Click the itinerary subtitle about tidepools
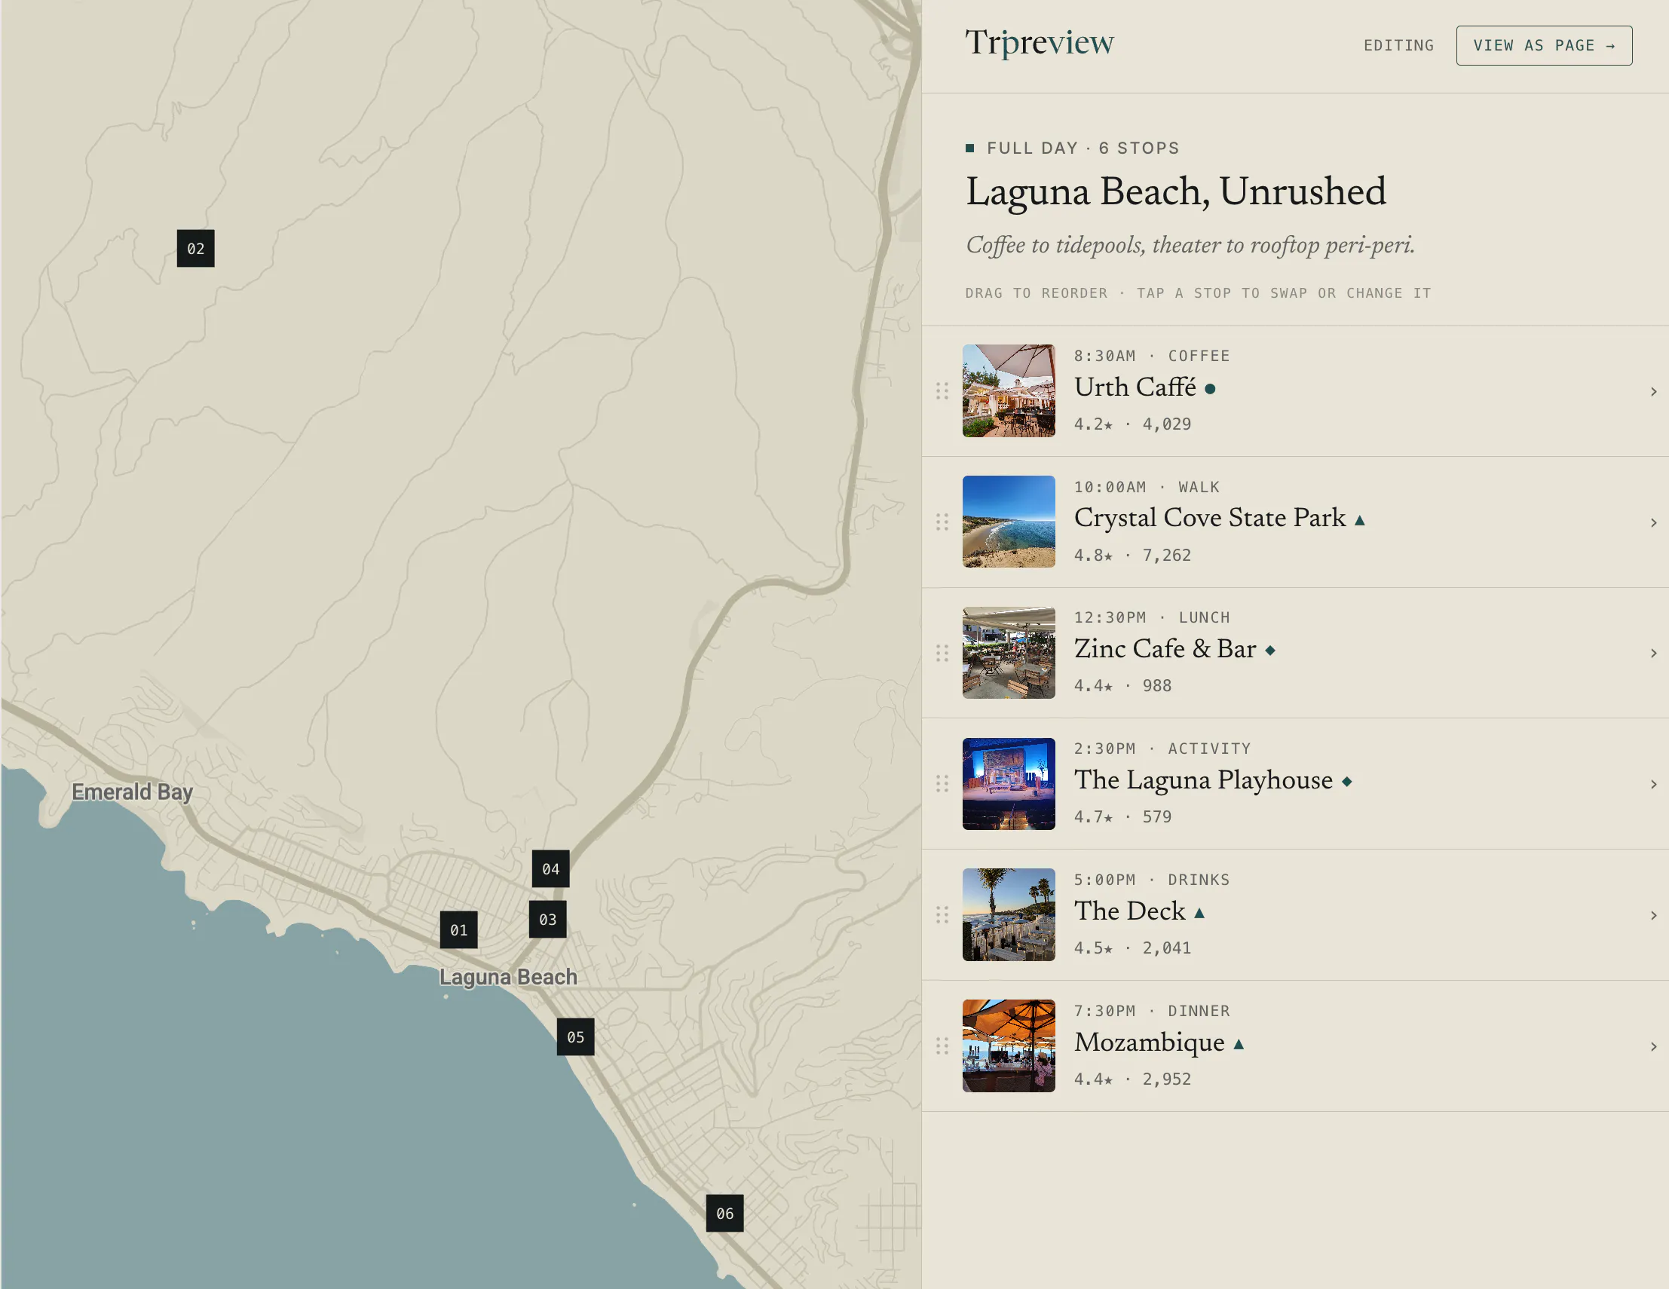1669x1289 pixels. [x=1190, y=245]
